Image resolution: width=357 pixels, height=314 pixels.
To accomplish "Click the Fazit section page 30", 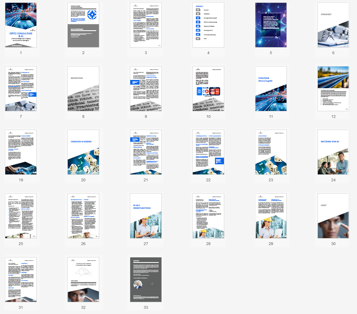I will tap(333, 216).
